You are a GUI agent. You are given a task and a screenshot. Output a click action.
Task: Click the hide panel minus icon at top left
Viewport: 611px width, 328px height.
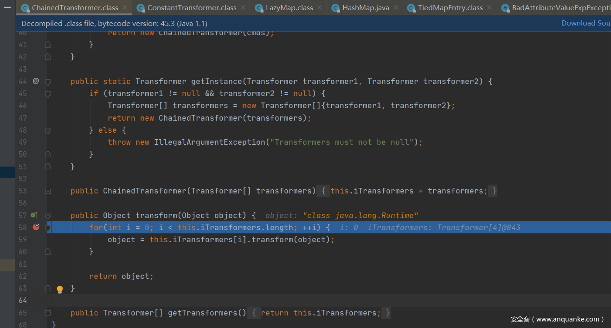click(x=7, y=7)
